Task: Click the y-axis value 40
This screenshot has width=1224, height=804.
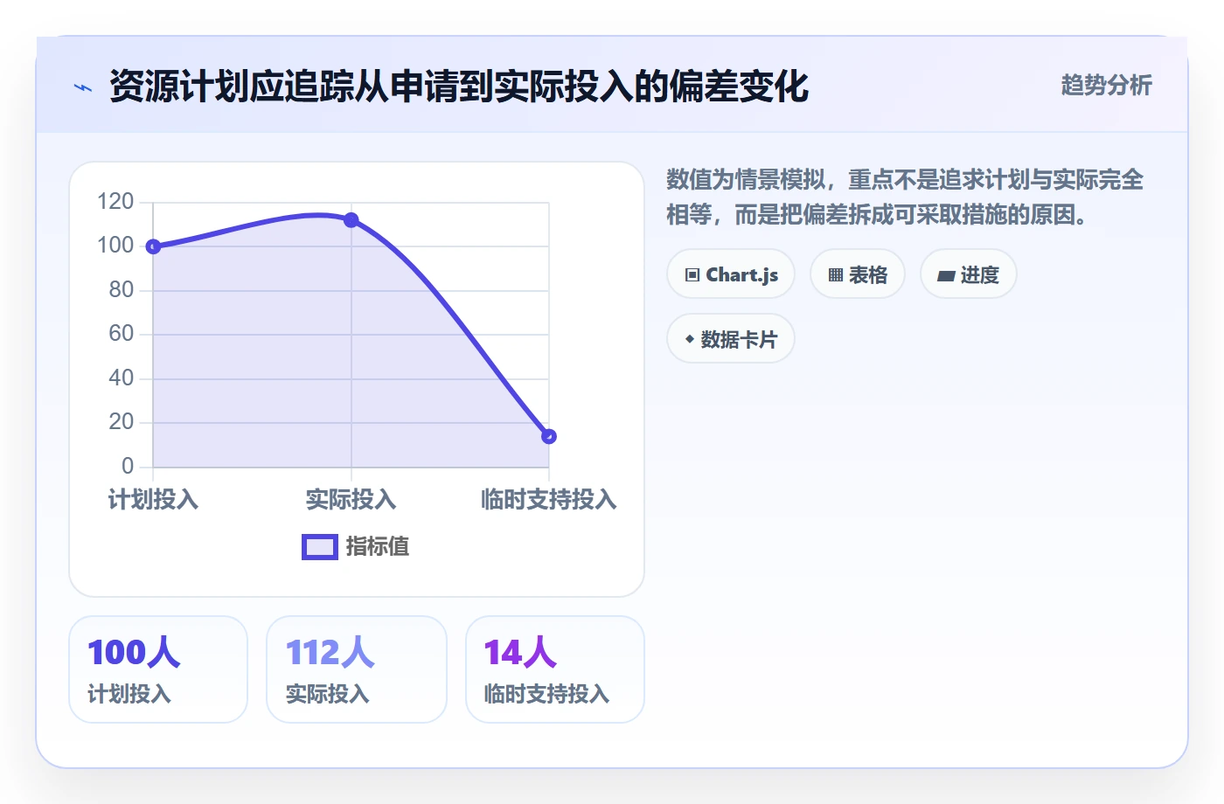Action: point(122,378)
